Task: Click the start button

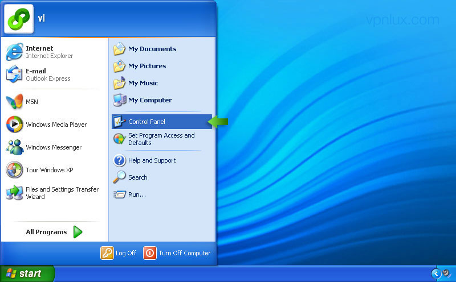Action: pyautogui.click(x=27, y=273)
